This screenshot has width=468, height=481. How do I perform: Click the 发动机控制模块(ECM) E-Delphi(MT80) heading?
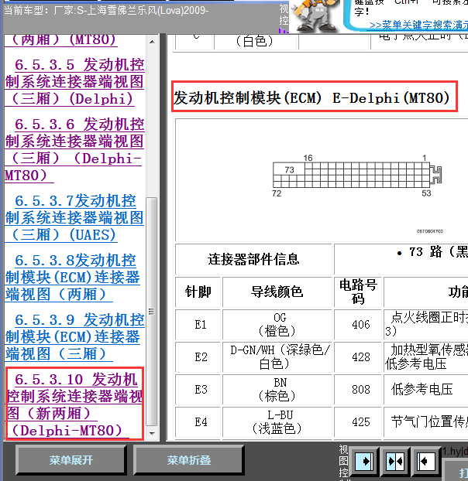(x=311, y=98)
